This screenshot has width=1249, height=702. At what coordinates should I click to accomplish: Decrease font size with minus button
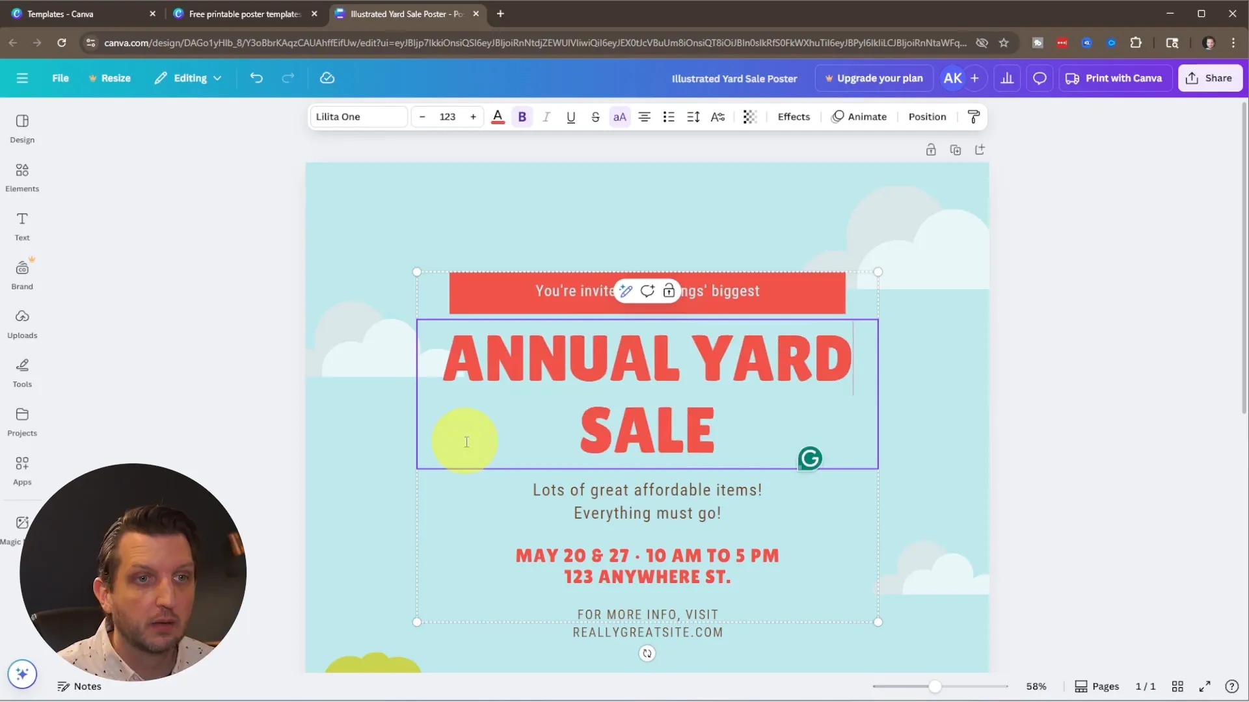(422, 117)
